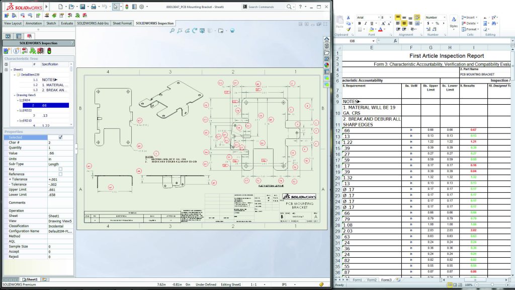Click the View Orientation icon above the drawing sheet
This screenshot has height=290, width=515.
(202, 30)
